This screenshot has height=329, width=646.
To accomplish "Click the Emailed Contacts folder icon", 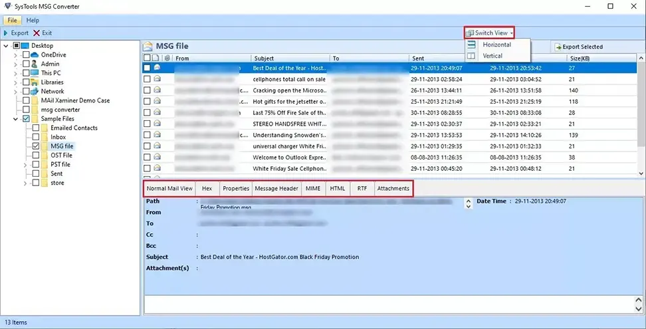I will click(x=45, y=128).
